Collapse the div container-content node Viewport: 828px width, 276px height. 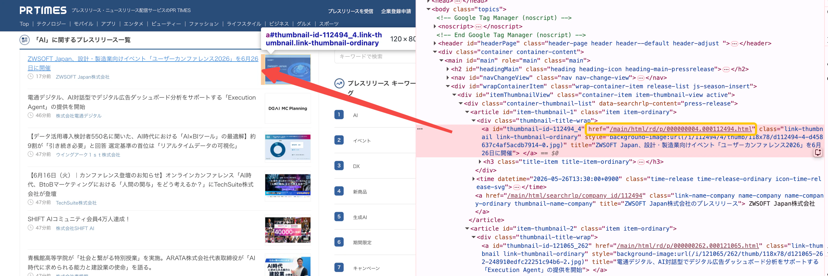435,52
